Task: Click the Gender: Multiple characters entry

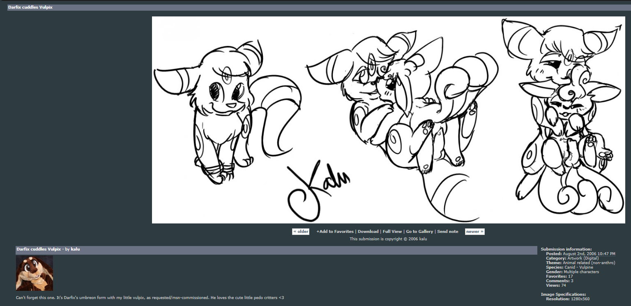Action: coord(572,272)
